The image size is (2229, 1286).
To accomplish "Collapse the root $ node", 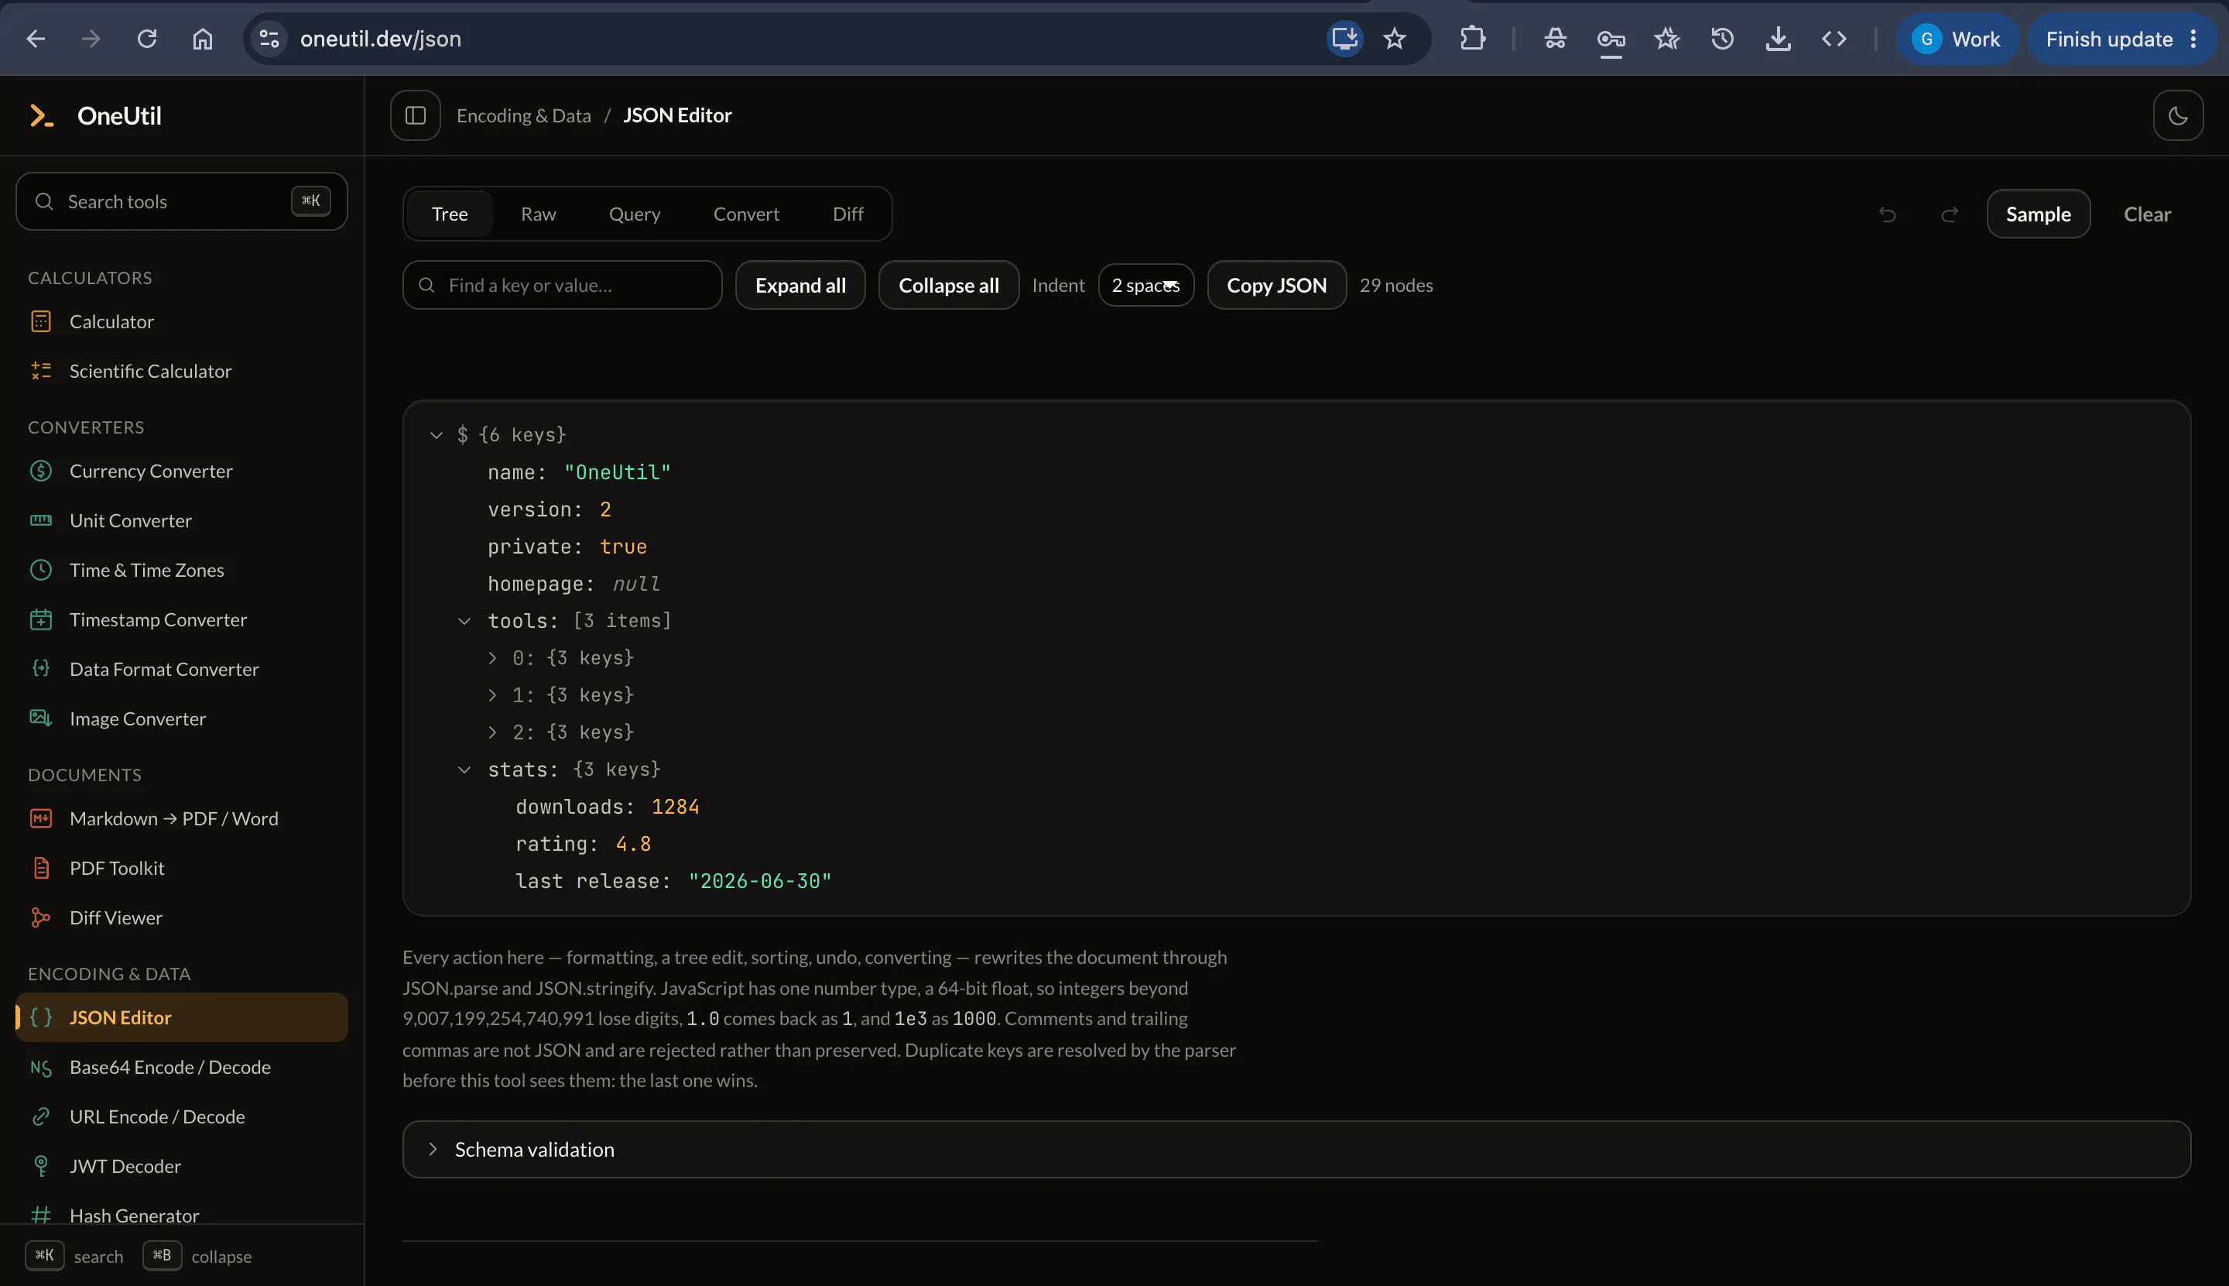I will pos(436,434).
